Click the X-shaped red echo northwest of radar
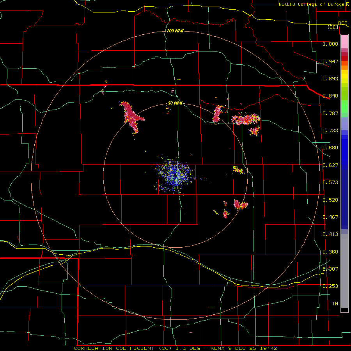Image resolution: width=351 pixels, height=351 pixels. pyautogui.click(x=132, y=117)
